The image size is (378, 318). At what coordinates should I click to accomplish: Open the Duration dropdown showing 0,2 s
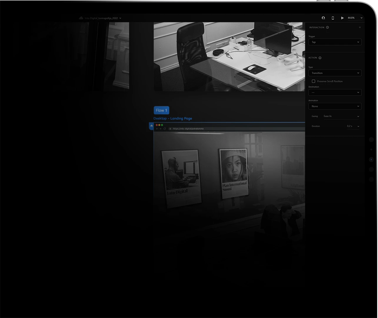[353, 126]
